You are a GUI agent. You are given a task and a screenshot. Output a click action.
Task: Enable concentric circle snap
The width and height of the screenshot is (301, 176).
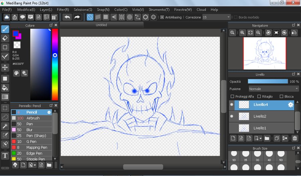[130, 17]
